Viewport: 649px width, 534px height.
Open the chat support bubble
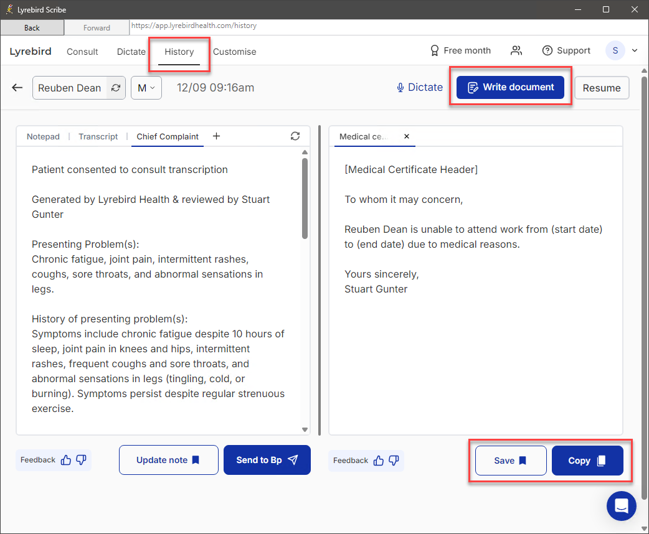[x=621, y=506]
